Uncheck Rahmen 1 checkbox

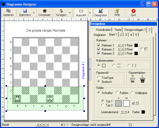pos(99,45)
